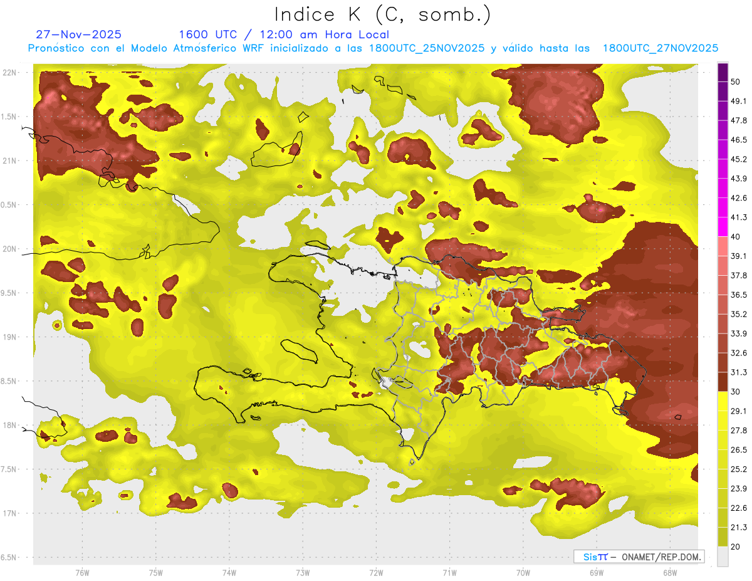The image size is (752, 581).
Task: Click latitude axis label "20N"
Action: (x=9, y=249)
